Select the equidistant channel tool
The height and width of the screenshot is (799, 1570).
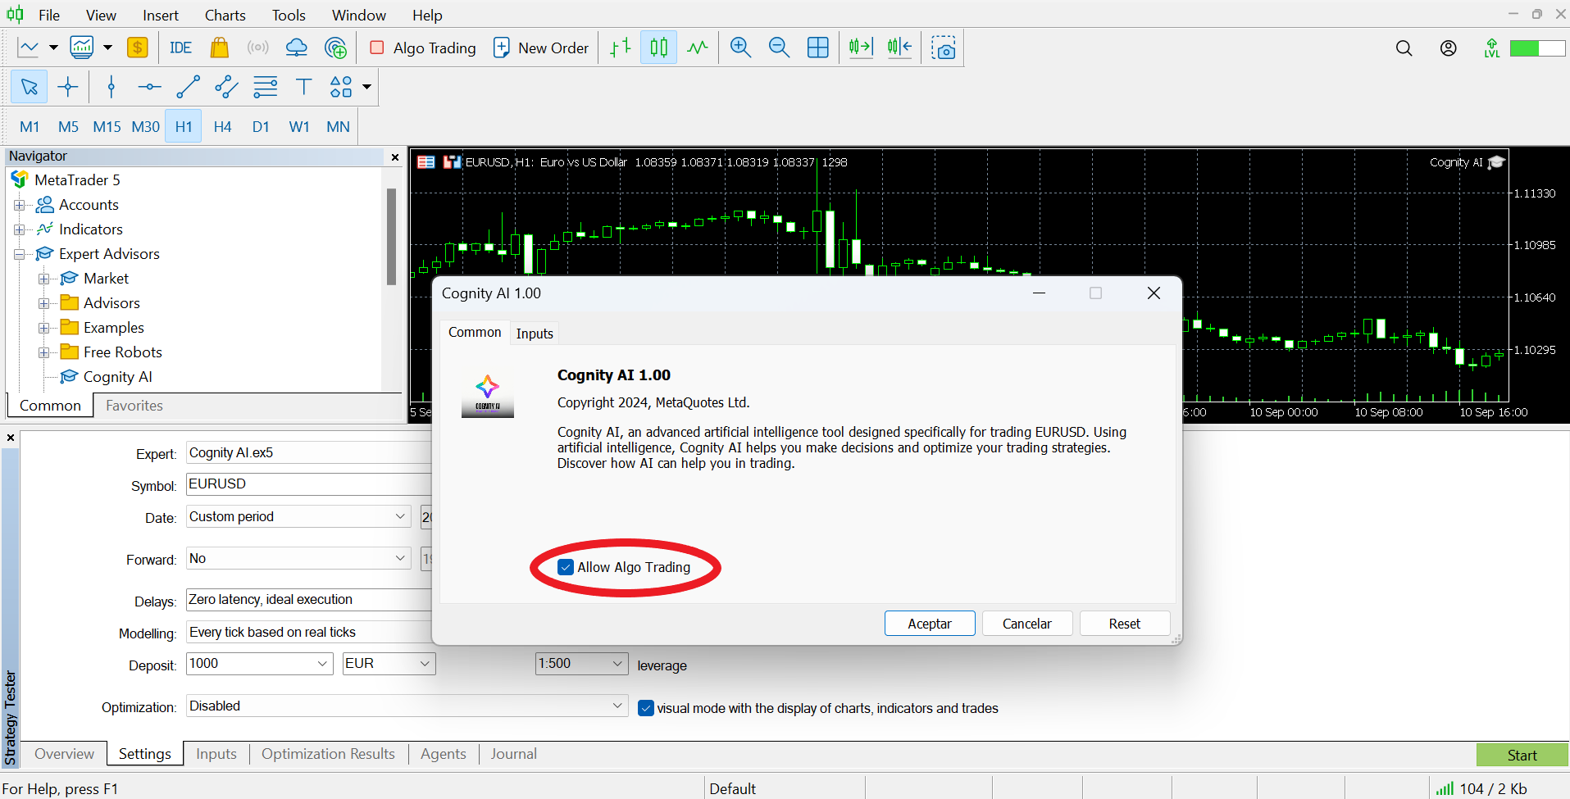click(226, 87)
